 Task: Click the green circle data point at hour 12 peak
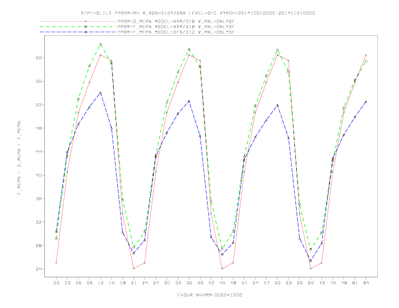(x=101, y=44)
